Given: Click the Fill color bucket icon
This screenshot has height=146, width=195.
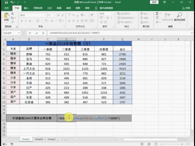Looking at the screenshot, I should point(46,21).
